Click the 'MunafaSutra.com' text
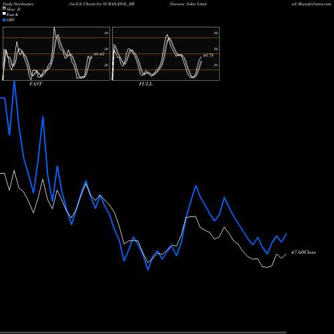The image size is (334, 334). pos(315,4)
